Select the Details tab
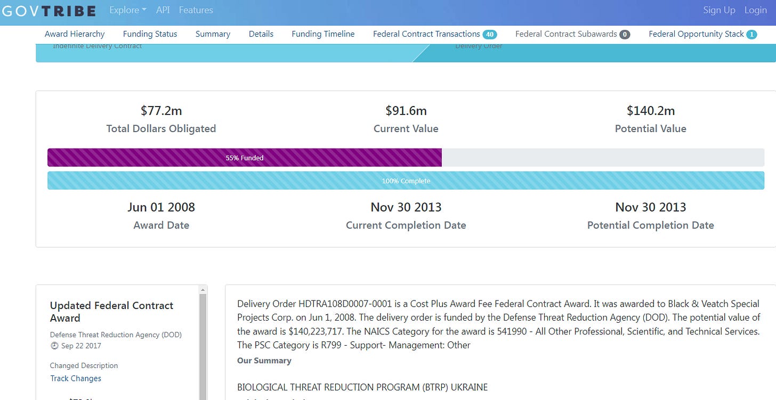This screenshot has width=776, height=400. pyautogui.click(x=261, y=34)
